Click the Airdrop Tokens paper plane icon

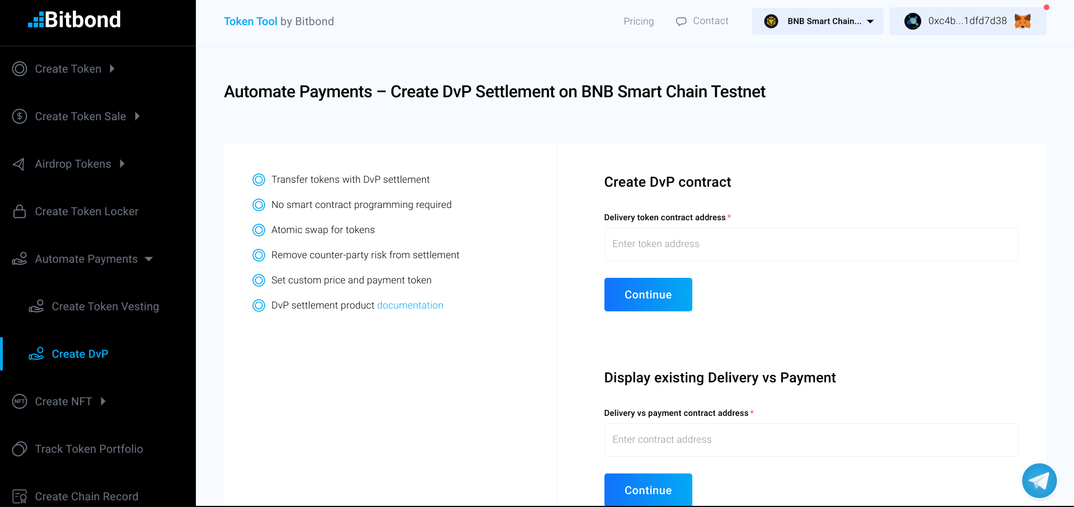click(x=19, y=164)
